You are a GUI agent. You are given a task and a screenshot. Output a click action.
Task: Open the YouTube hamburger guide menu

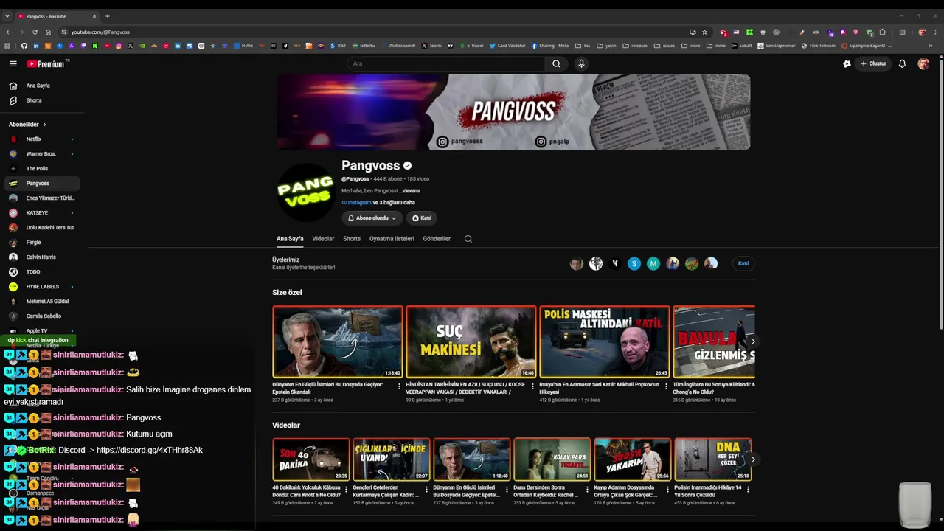[x=13, y=64]
